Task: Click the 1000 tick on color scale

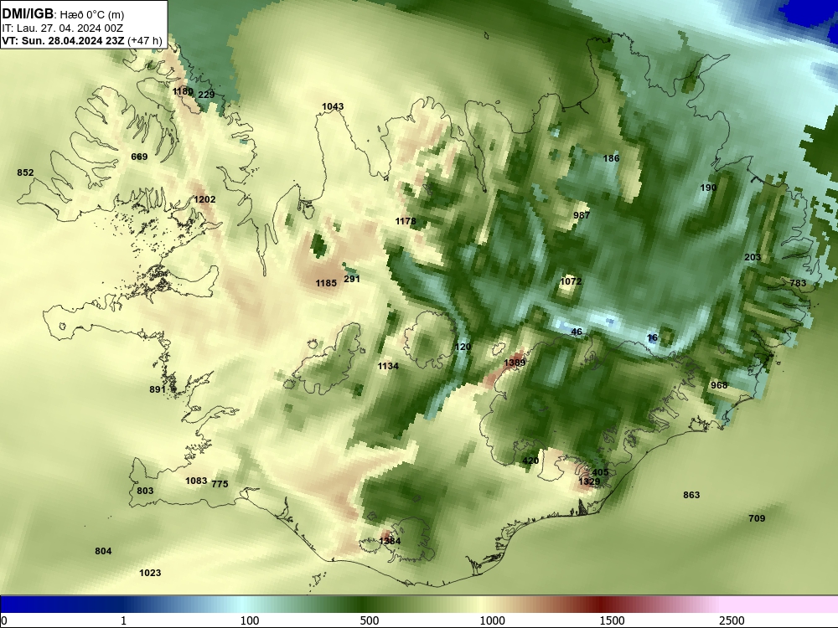Action: pos(492,620)
